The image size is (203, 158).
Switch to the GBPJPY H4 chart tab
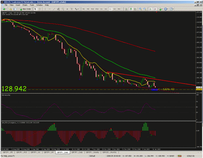click(x=48, y=152)
